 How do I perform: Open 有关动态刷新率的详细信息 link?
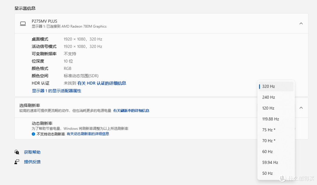coord(88,134)
